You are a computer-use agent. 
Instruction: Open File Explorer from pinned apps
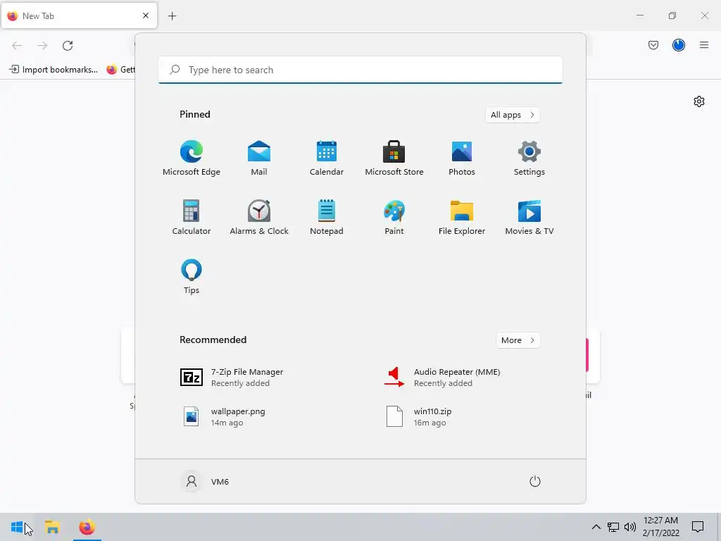[x=462, y=218]
